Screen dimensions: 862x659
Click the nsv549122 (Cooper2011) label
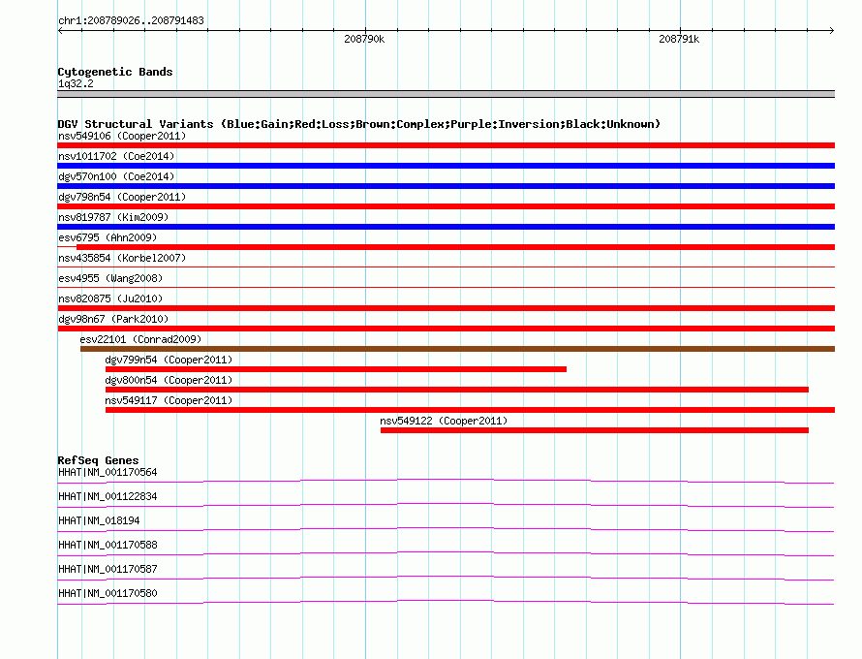tap(444, 421)
